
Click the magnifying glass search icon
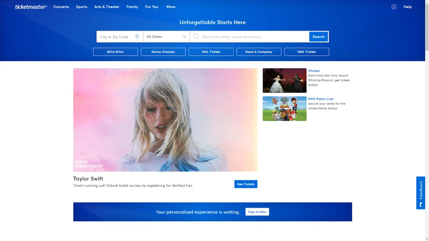tap(196, 37)
